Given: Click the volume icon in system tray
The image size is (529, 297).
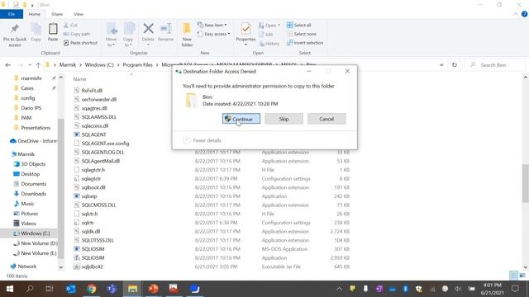Looking at the screenshot, I should coord(458,289).
